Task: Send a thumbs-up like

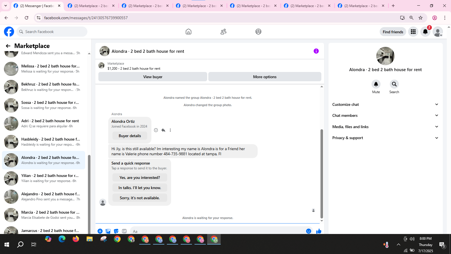Action: pyautogui.click(x=319, y=231)
